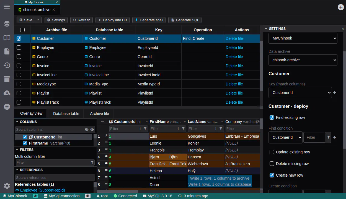Open the query history sidebar icon
Screen dimensions: 346x199
click(7, 66)
